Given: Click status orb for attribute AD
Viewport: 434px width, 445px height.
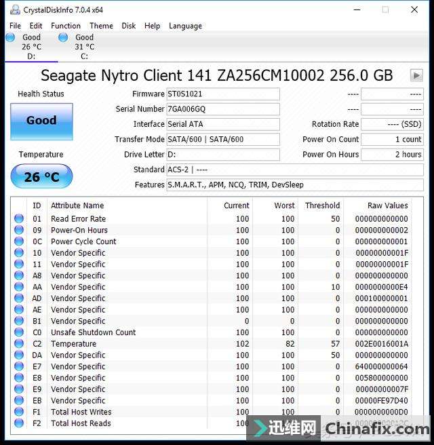Looking at the screenshot, I should click(19, 298).
